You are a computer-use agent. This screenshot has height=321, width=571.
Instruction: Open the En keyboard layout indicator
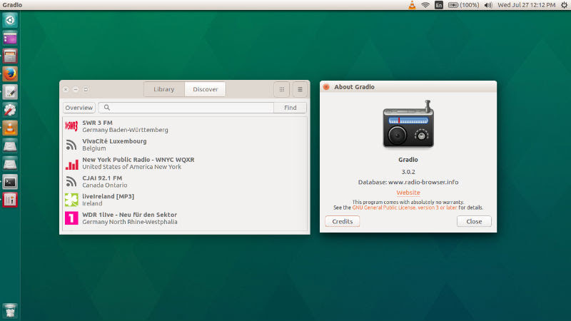439,5
